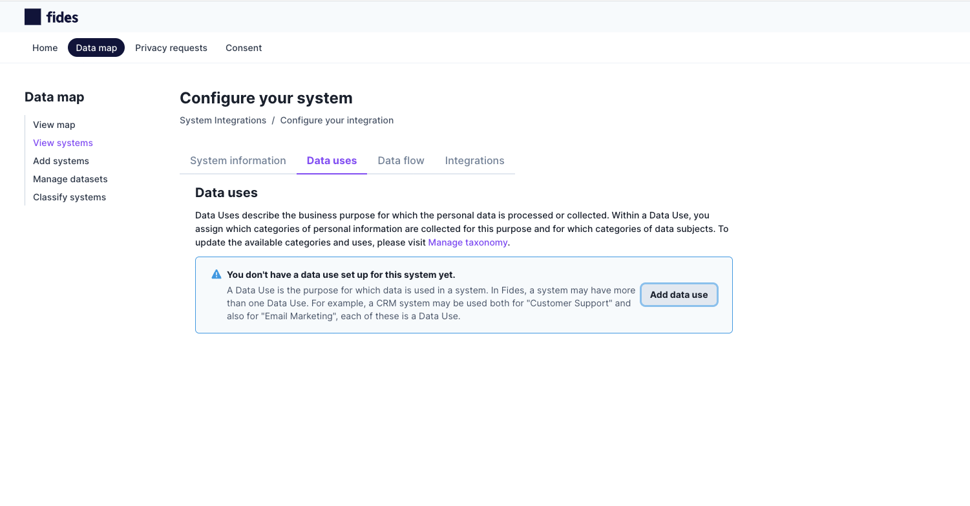
Task: Open the Consent nav item
Action: tap(244, 48)
